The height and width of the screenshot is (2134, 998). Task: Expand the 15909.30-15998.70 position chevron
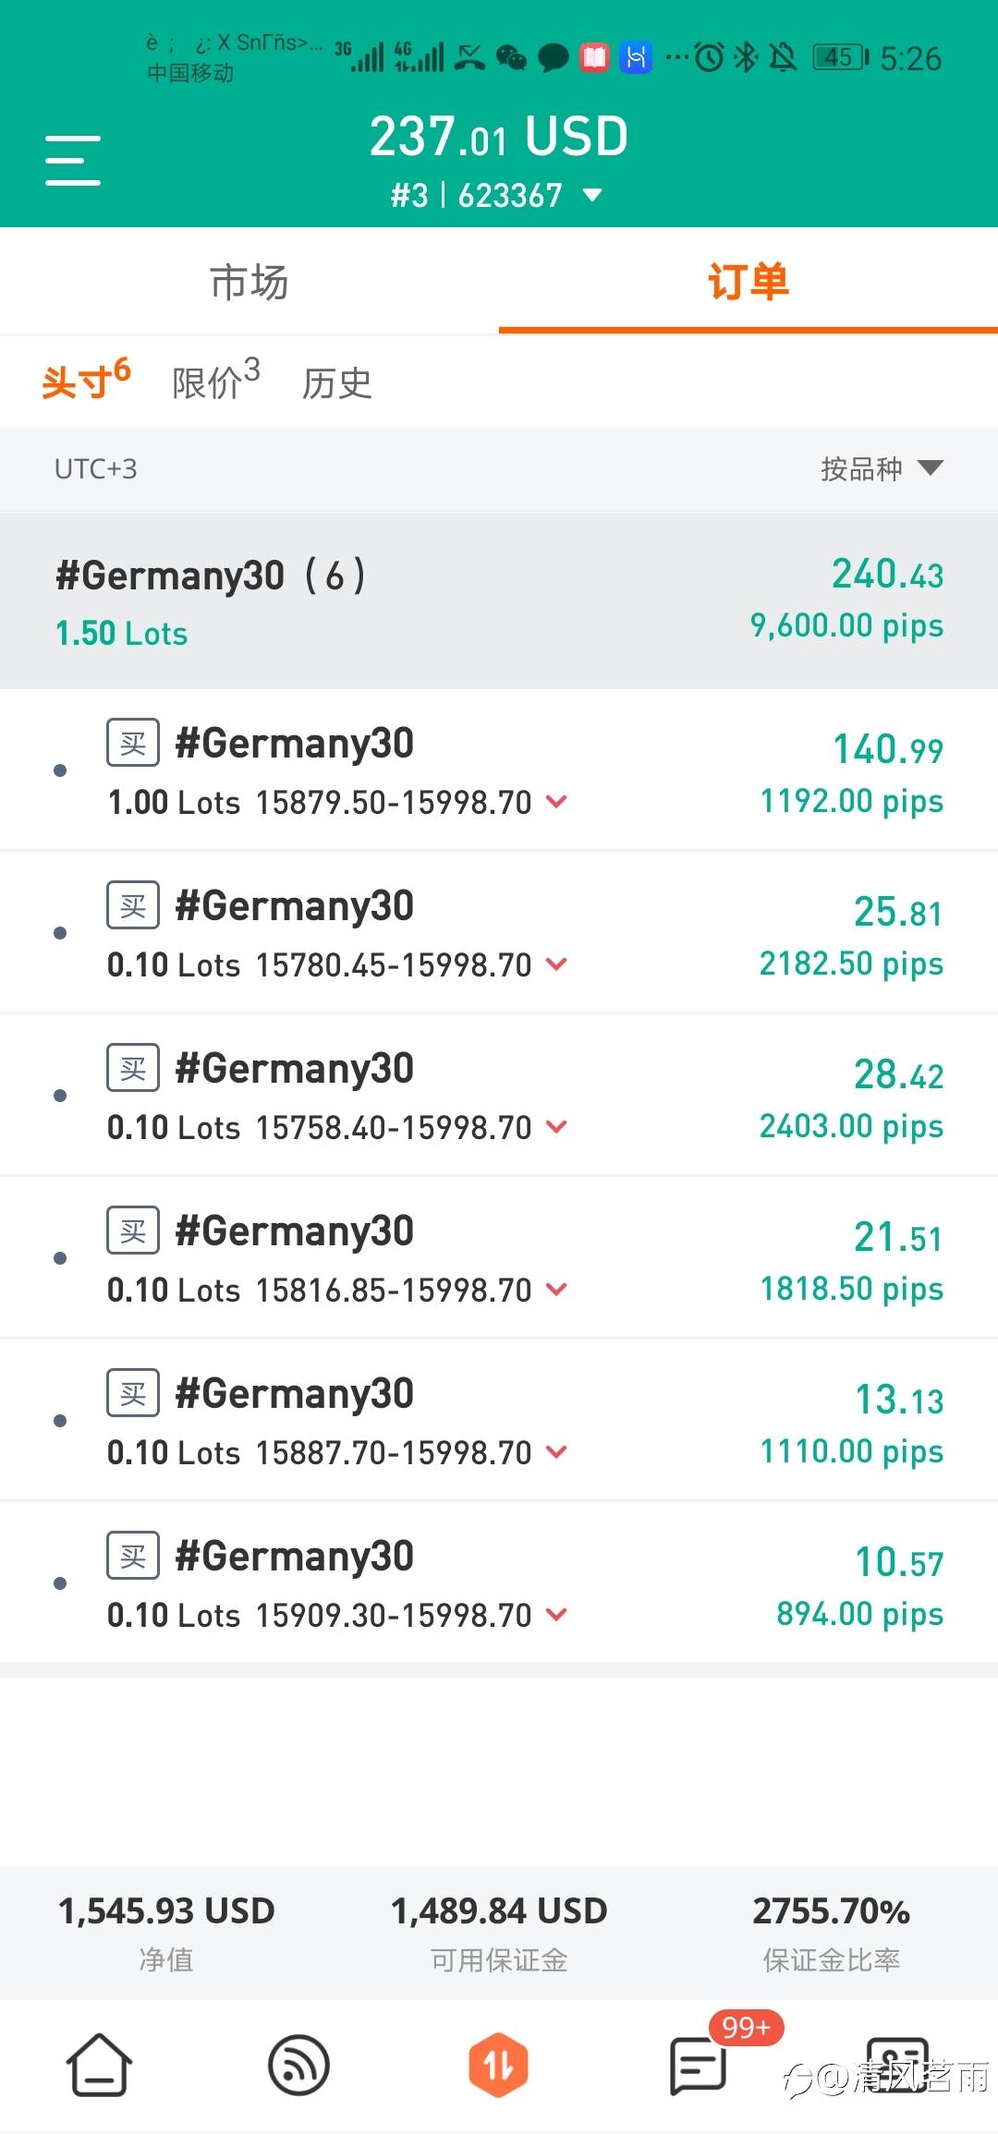click(x=556, y=1615)
